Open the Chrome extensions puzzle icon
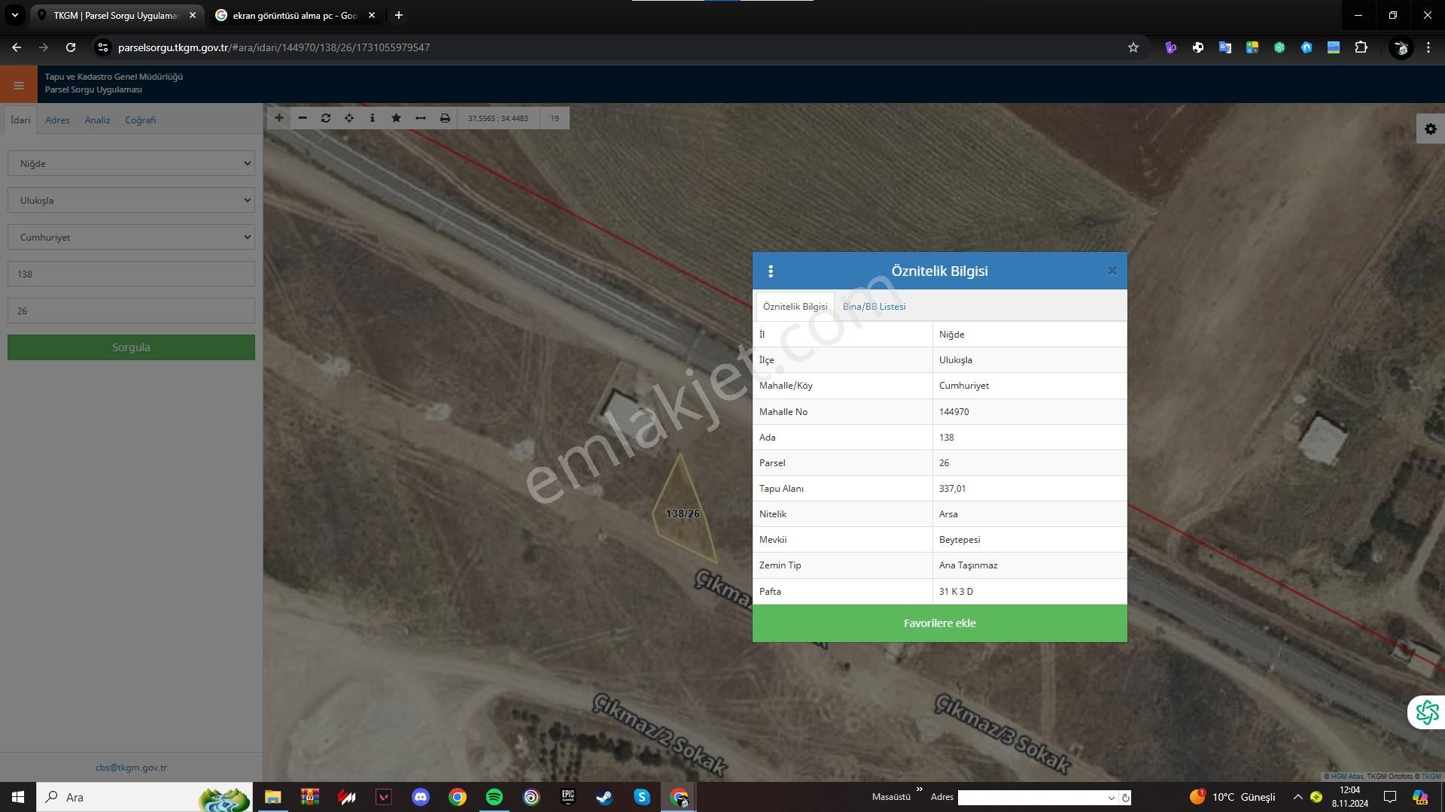Screen dimensions: 1445x812 pos(1361,47)
